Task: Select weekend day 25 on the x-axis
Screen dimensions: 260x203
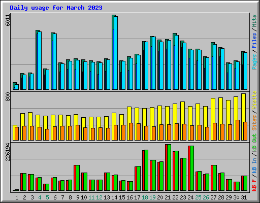Action: coord(199,197)
